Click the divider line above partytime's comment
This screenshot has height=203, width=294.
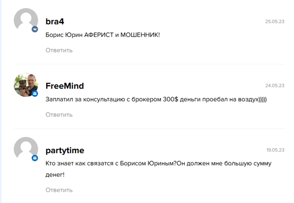pyautogui.click(x=149, y=129)
